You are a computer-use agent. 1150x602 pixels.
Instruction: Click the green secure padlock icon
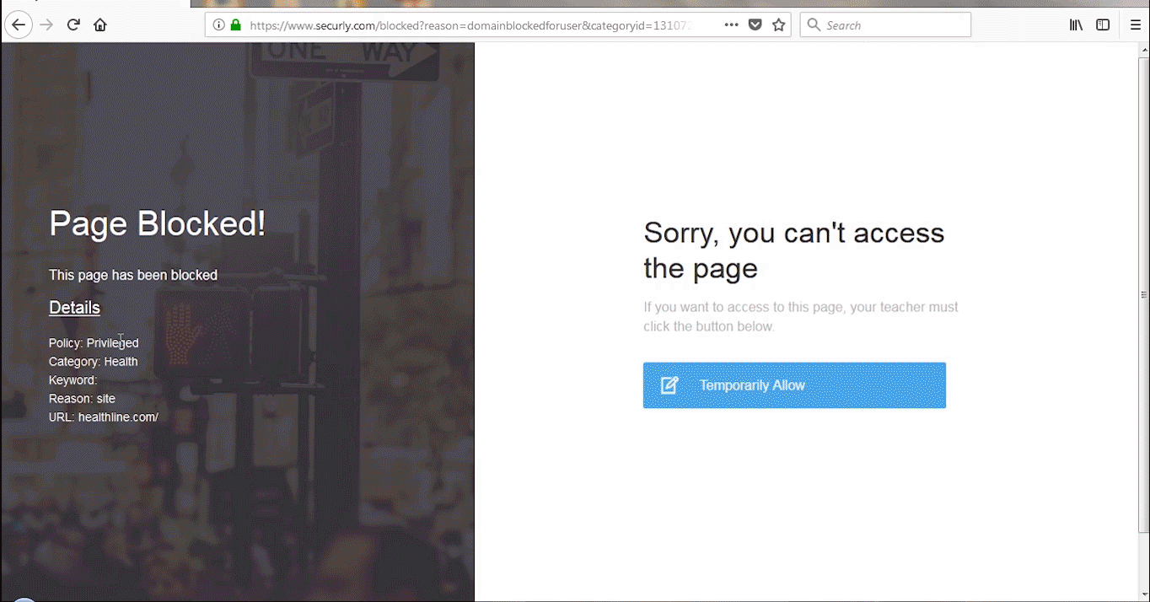236,25
